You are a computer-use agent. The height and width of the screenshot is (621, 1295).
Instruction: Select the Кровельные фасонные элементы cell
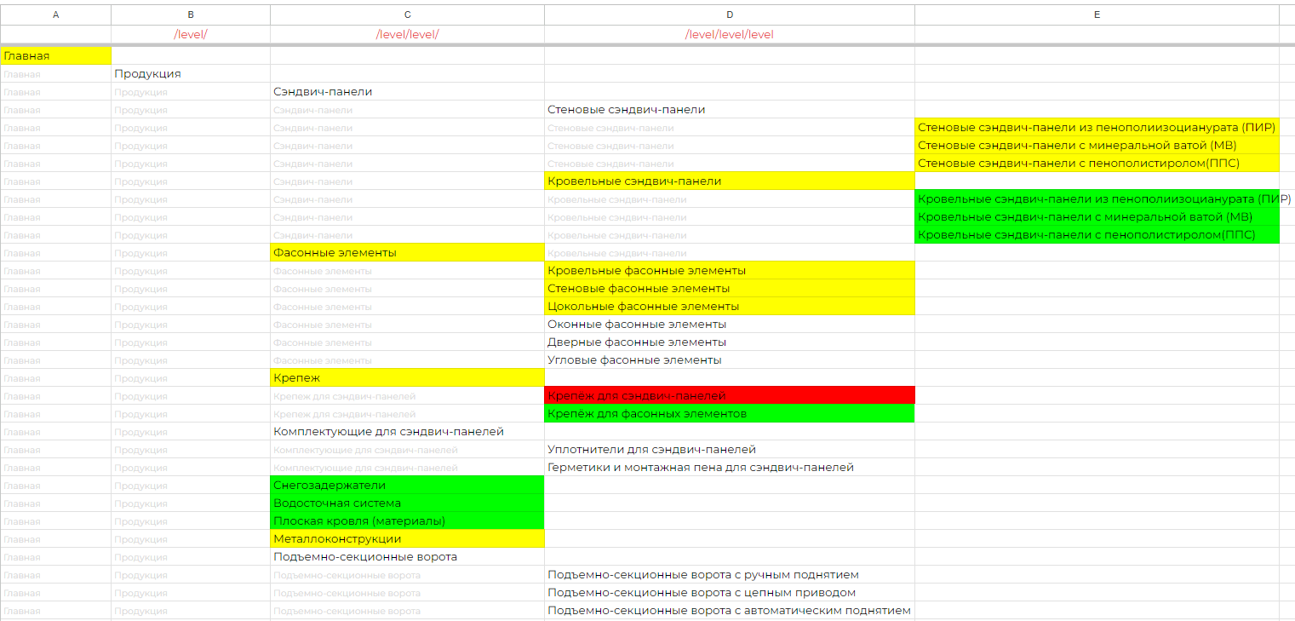[730, 270]
